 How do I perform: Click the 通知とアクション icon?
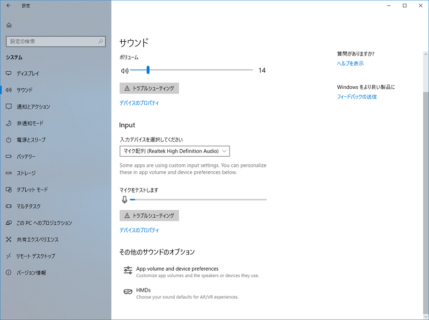[9, 106]
